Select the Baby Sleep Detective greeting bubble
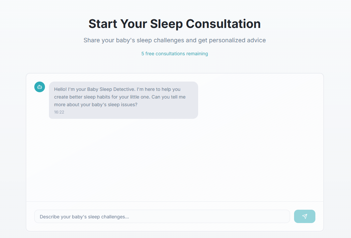Screen dimensions: 351x238 (123, 100)
